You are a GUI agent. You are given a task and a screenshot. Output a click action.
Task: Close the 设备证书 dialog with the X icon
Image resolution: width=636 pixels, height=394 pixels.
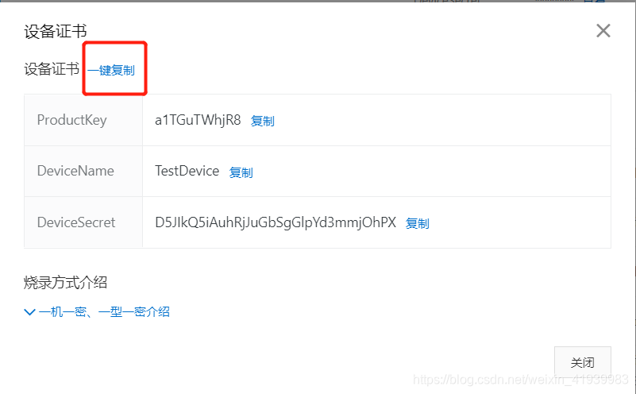pyautogui.click(x=603, y=30)
